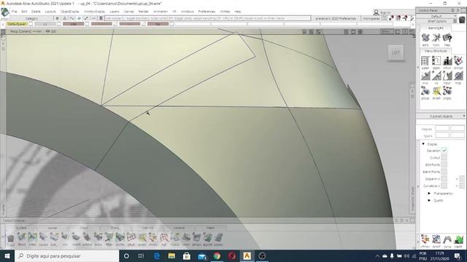
Task: Select the msdrft multi-surface draft tool
Action: tap(76, 239)
